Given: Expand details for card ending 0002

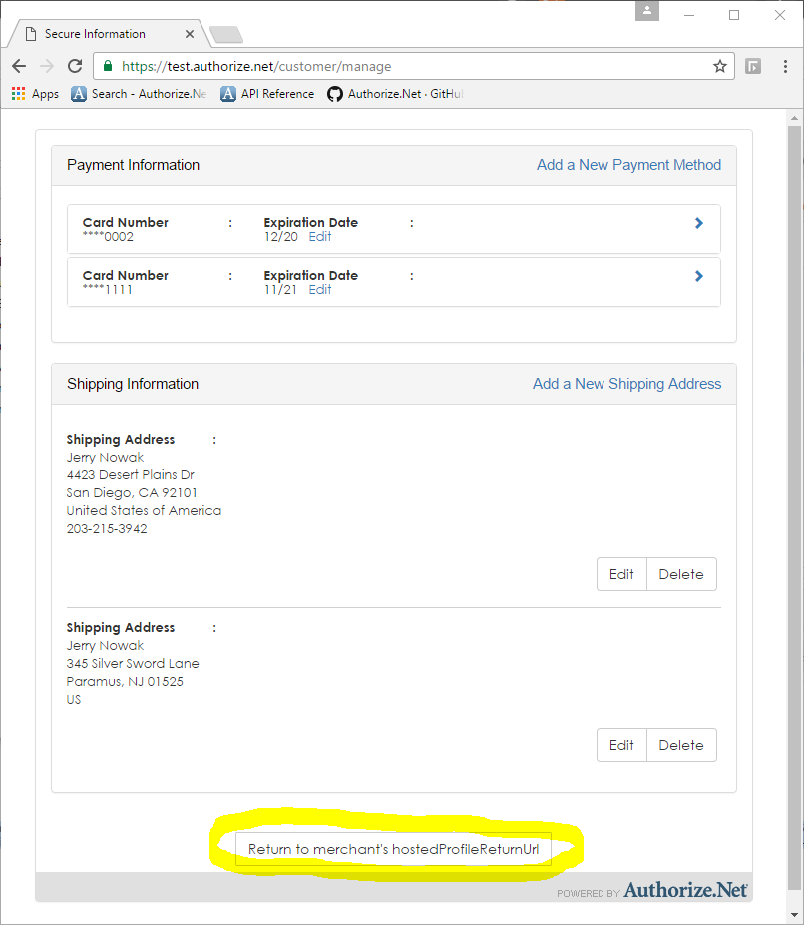Looking at the screenshot, I should pos(698,222).
